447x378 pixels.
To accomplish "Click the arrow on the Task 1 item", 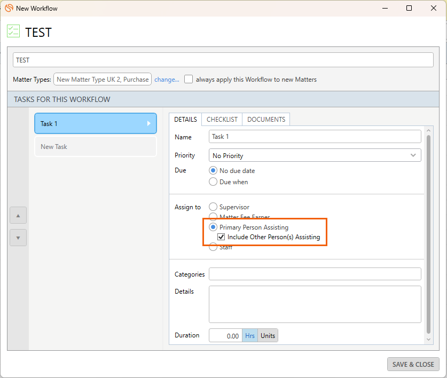I will (149, 123).
